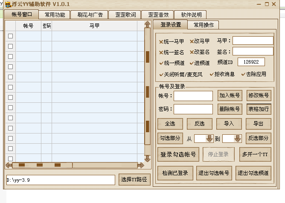
Task: Select the 常用操作 sub-tab
Action: (x=204, y=25)
